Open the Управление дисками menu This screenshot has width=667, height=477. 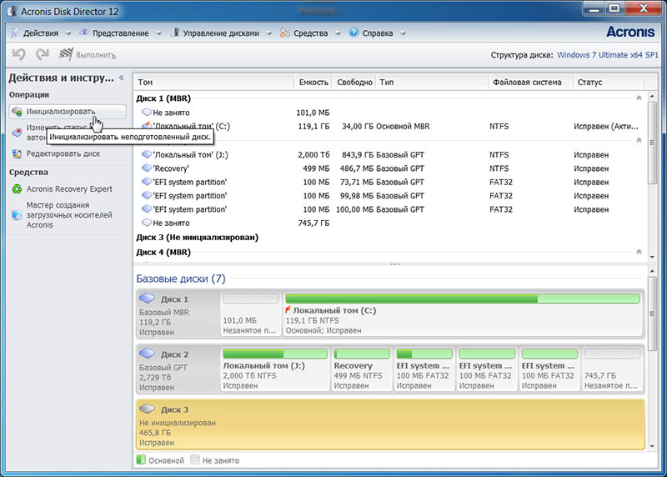click(x=221, y=33)
